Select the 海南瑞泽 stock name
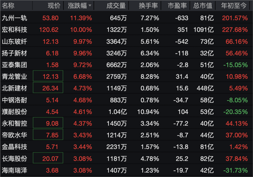This screenshot has width=253, height=177. (14, 170)
